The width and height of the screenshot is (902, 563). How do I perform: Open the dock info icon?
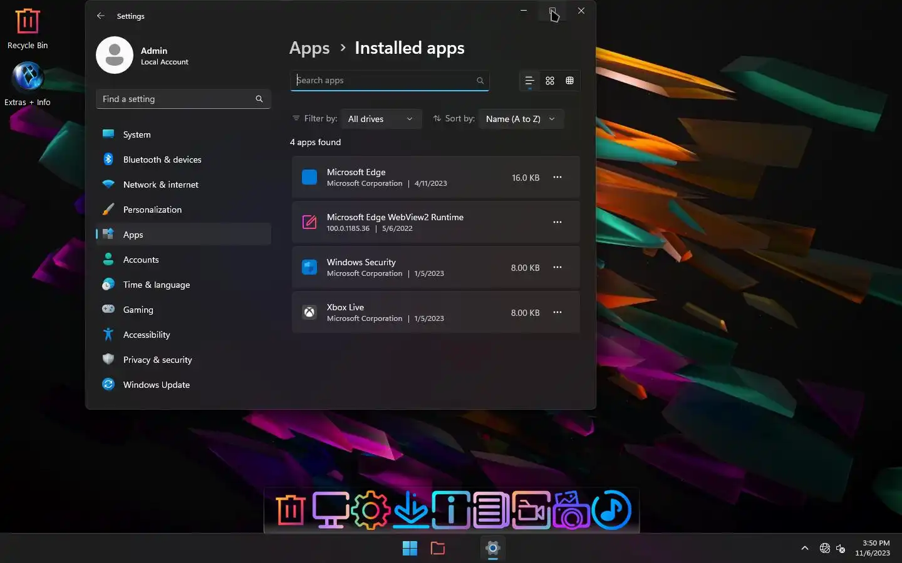pos(451,510)
